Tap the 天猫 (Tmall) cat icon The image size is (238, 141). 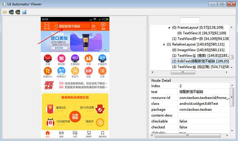48,58
